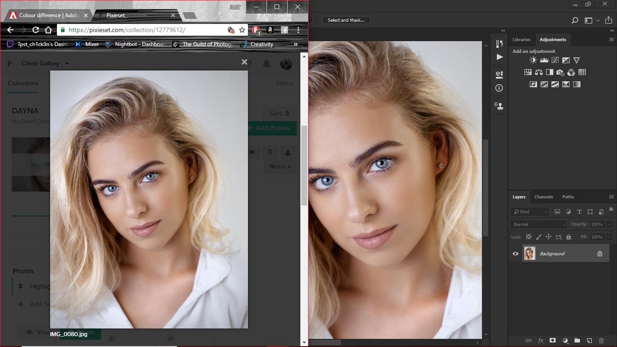617x347 pixels.
Task: Click the Photoshop search magnifier icon
Action: [x=575, y=20]
